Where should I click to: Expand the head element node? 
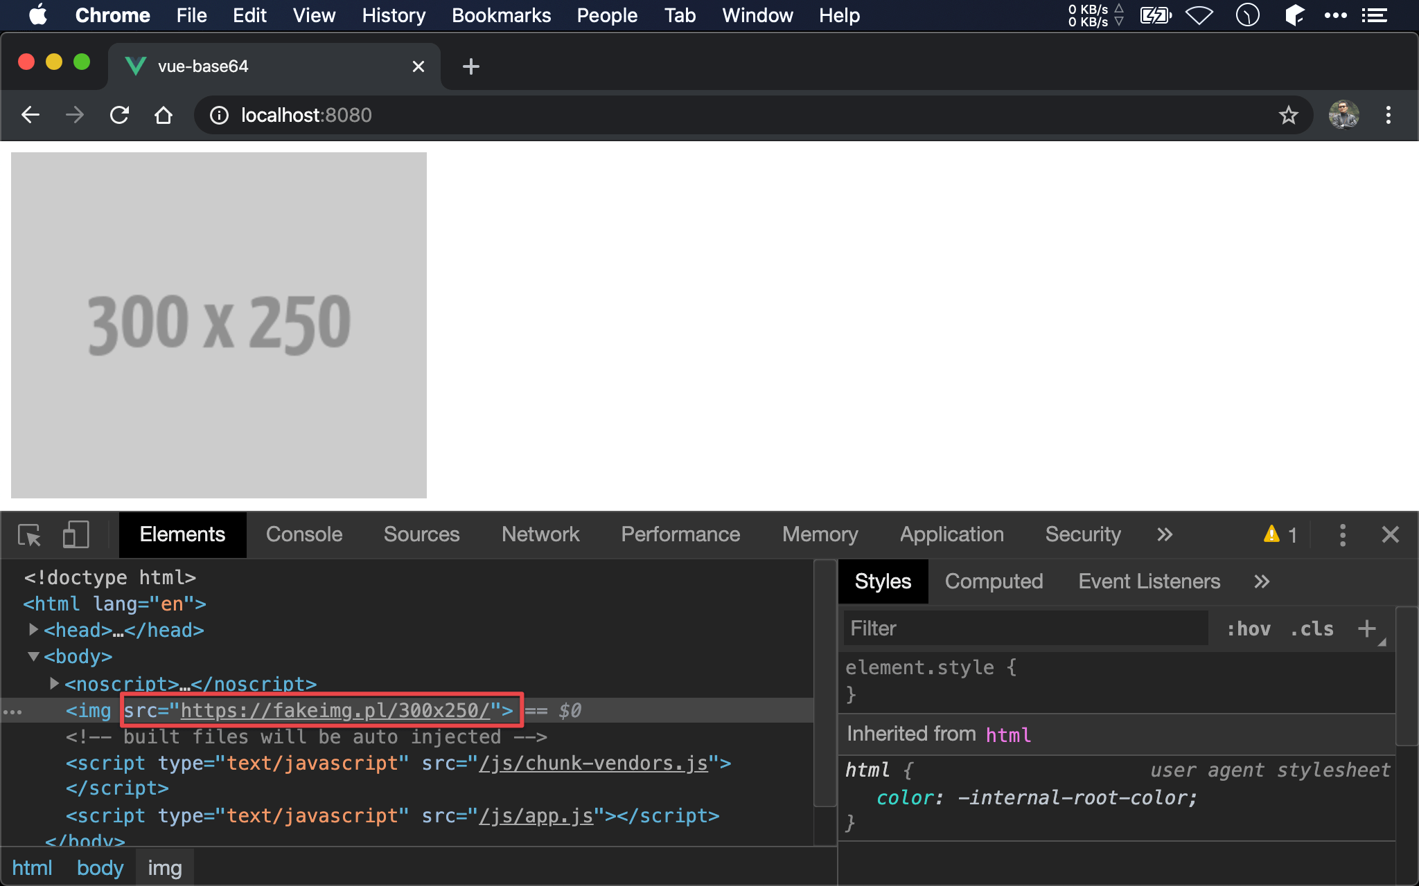tap(33, 630)
